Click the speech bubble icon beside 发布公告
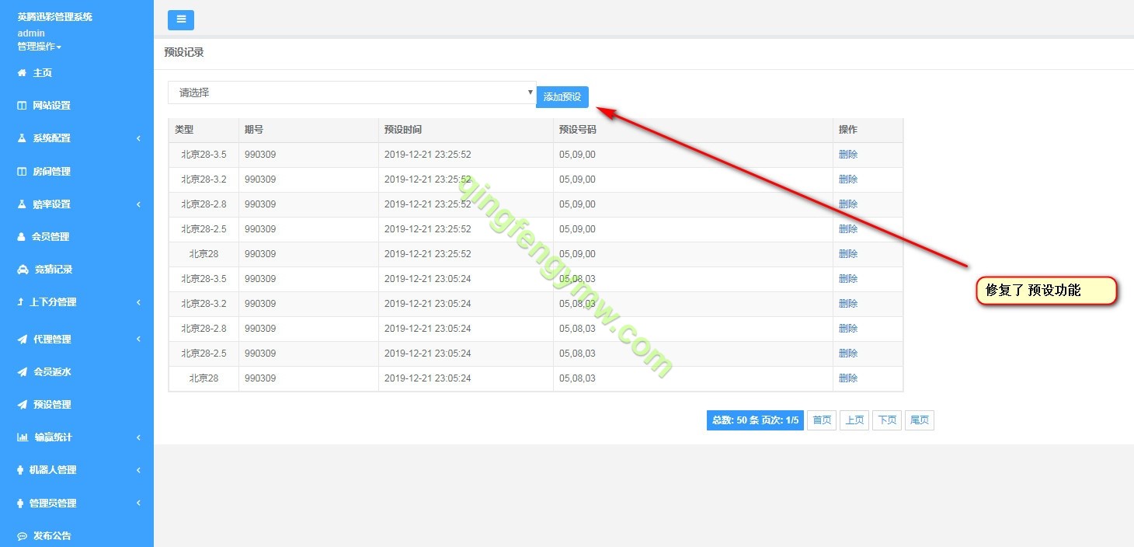Image resolution: width=1134 pixels, height=547 pixels. tap(22, 536)
